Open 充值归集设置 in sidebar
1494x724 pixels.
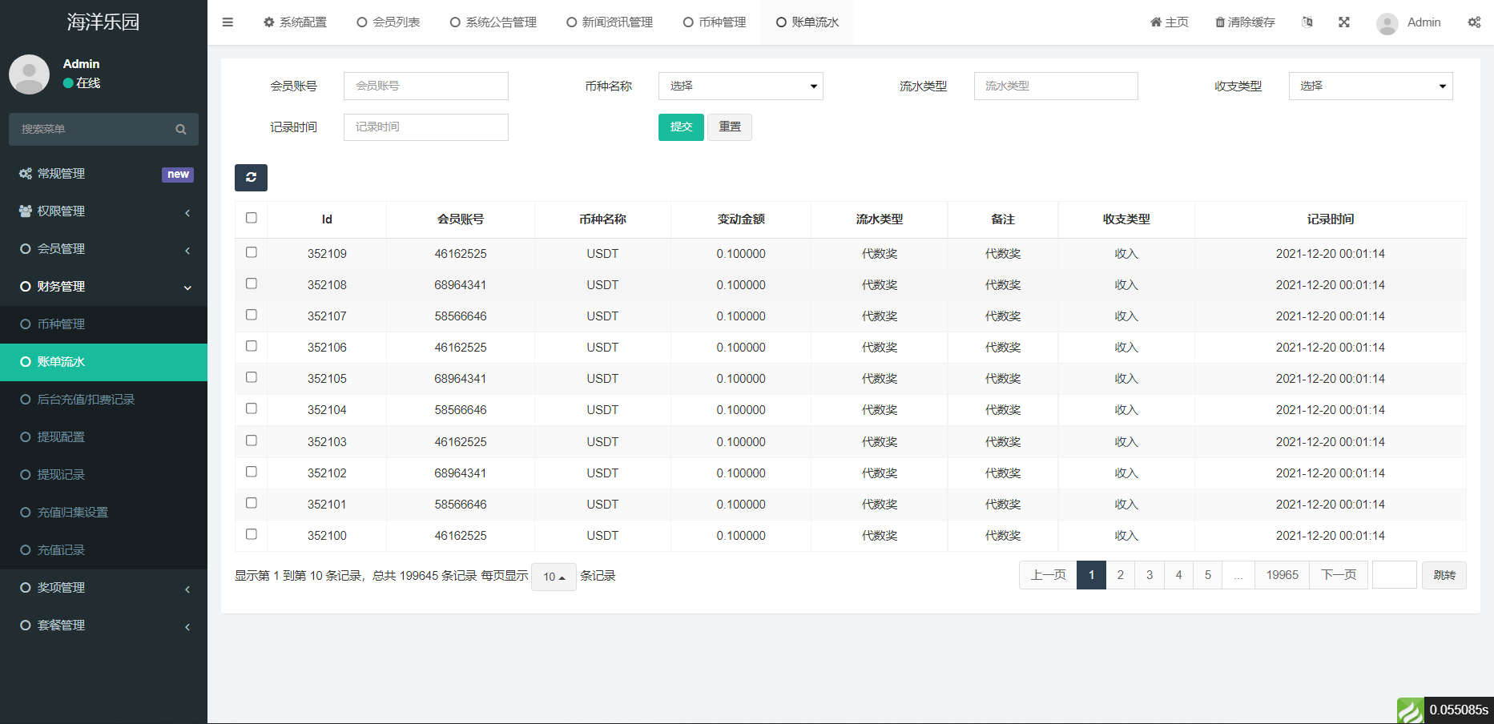click(103, 513)
